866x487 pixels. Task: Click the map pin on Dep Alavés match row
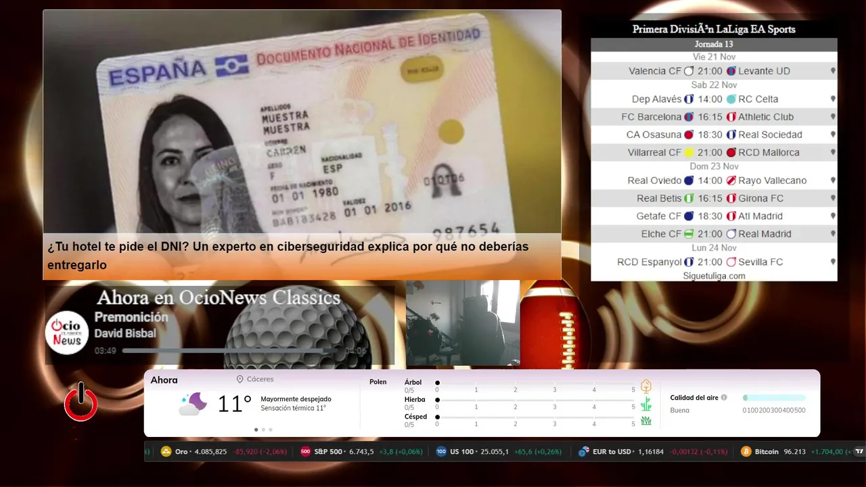[833, 99]
